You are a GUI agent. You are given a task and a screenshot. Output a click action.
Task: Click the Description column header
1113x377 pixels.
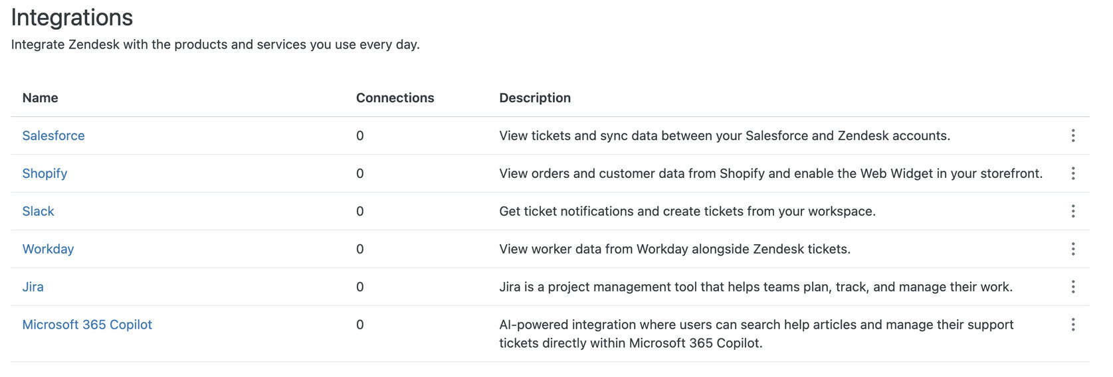tap(534, 98)
